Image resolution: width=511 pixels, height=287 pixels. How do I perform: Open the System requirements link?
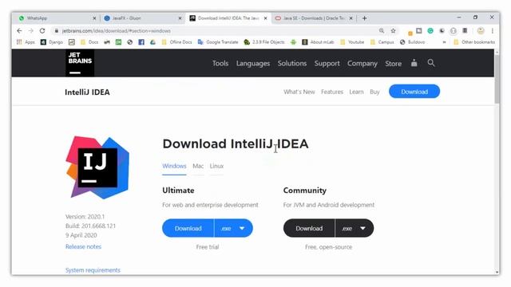click(93, 270)
